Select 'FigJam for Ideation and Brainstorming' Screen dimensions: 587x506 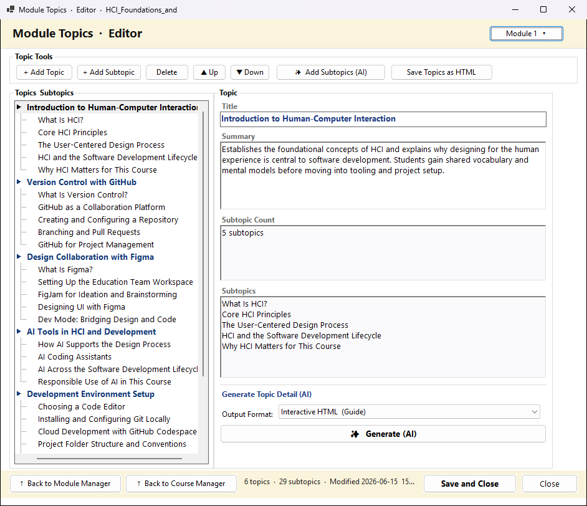coord(107,295)
